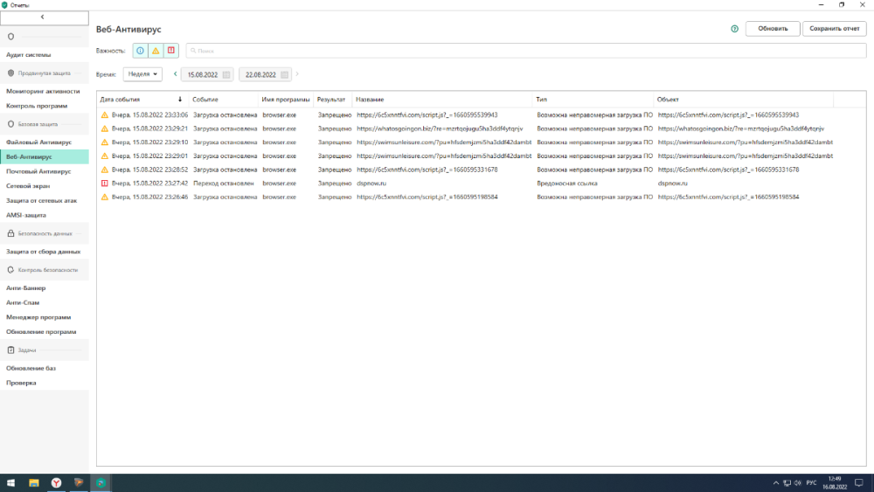Viewport: 874px width, 492px height.
Task: Click the Объект column header
Action: [744, 99]
